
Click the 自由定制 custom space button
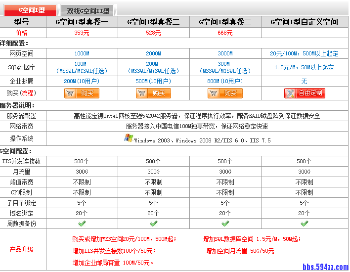(305, 93)
